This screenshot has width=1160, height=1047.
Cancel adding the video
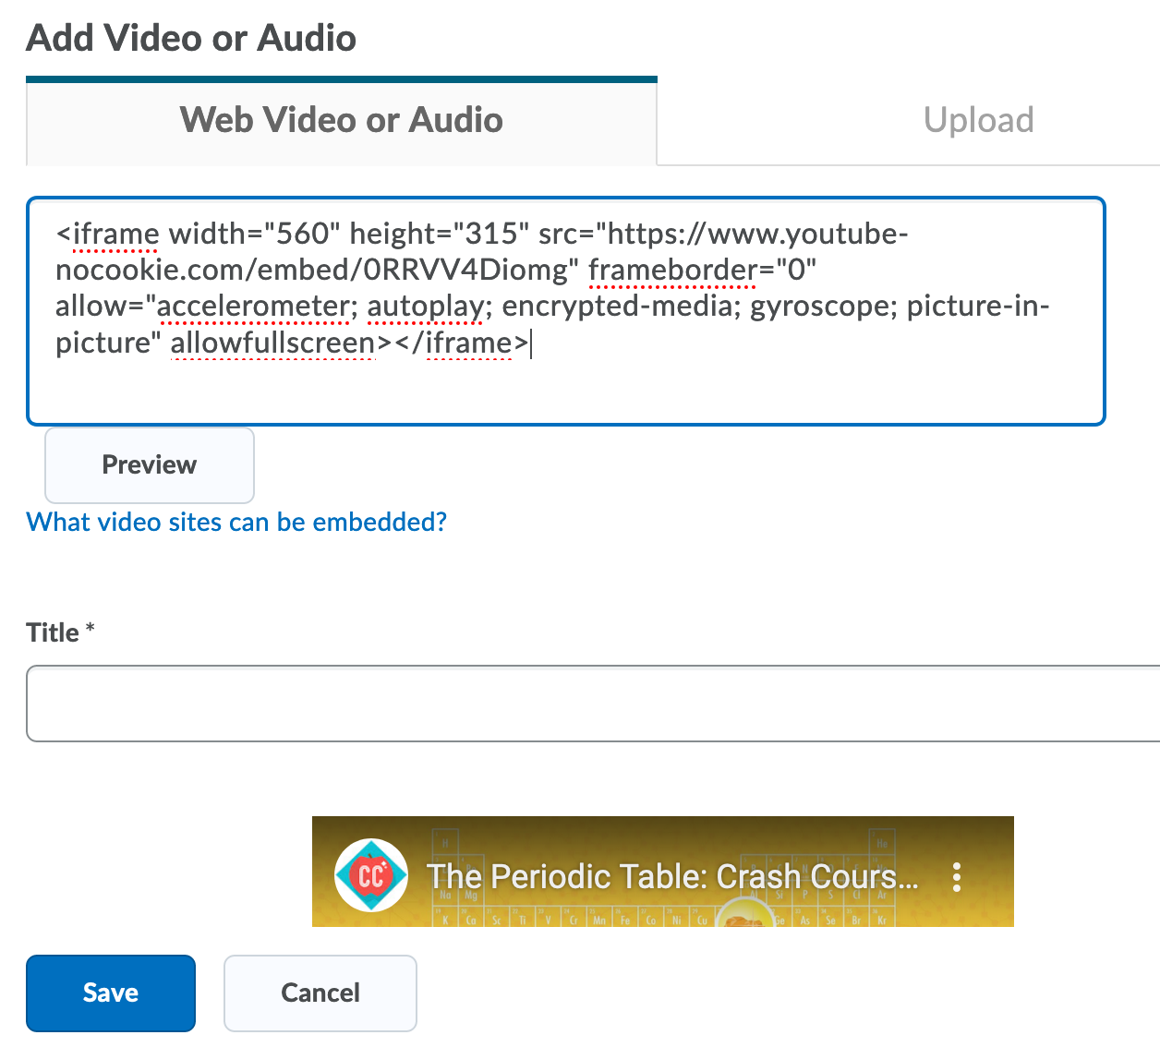click(x=320, y=993)
